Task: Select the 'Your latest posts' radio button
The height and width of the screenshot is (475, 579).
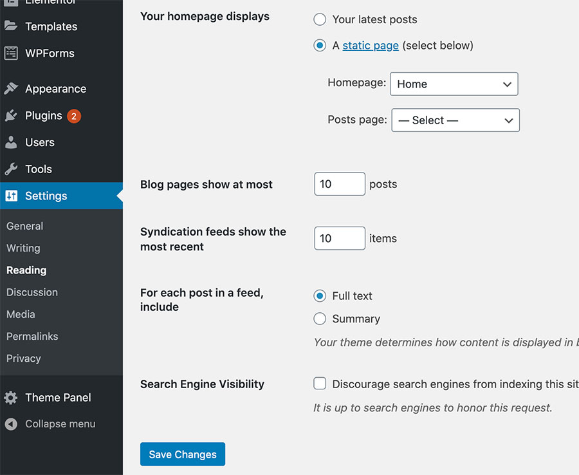Action: click(x=320, y=19)
